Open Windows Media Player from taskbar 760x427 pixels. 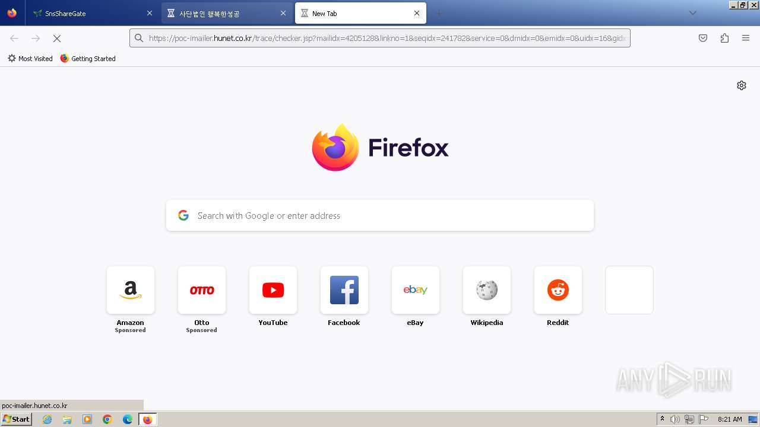coord(87,419)
